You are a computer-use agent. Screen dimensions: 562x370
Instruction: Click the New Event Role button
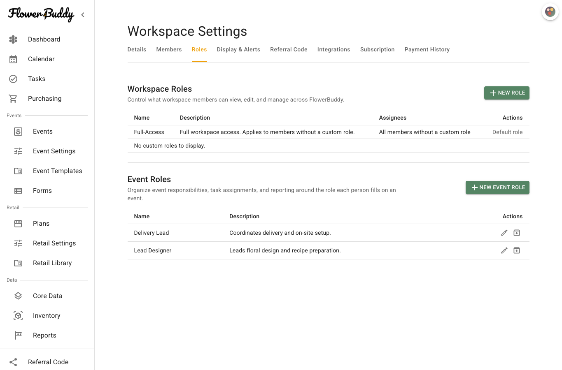(497, 187)
